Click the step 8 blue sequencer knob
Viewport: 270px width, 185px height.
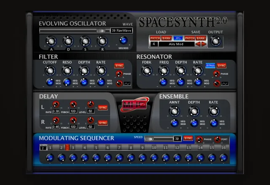click(x=131, y=158)
